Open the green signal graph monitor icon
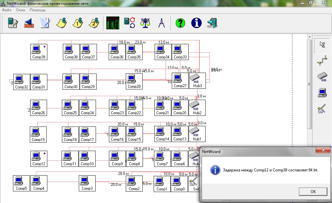 [x=113, y=23]
